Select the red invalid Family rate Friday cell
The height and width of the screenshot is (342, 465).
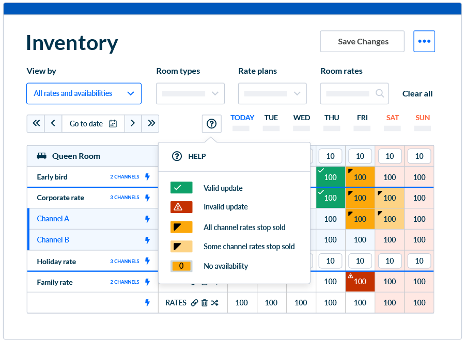point(360,282)
